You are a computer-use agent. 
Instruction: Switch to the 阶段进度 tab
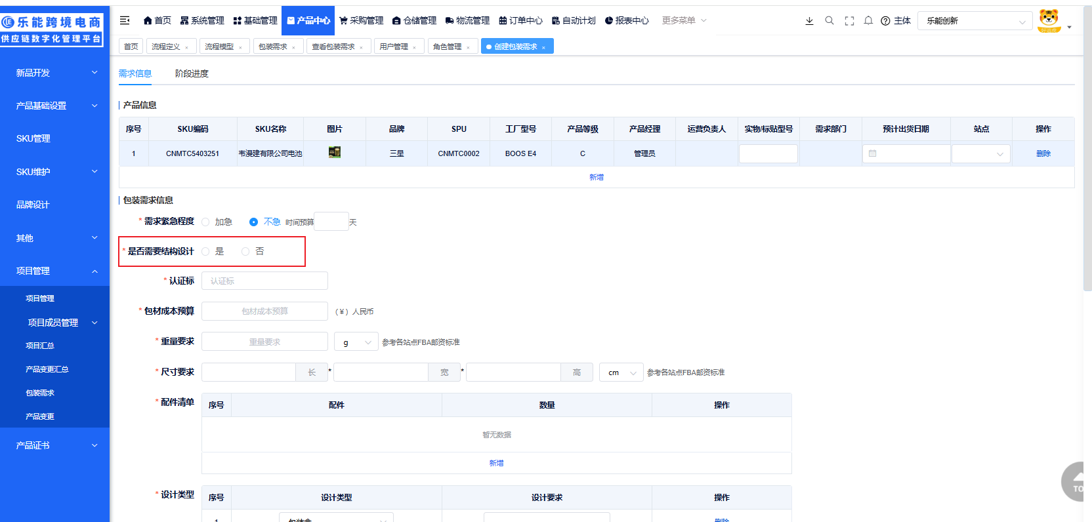pos(192,73)
